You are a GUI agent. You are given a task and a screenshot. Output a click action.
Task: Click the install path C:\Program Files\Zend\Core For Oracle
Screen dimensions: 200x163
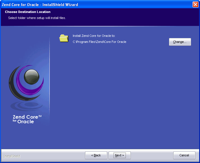tap(99, 42)
